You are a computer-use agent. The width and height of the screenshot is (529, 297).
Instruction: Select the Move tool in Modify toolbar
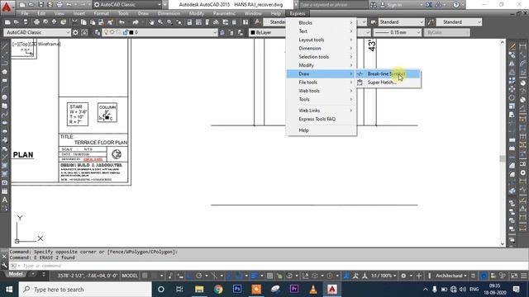pos(512,89)
